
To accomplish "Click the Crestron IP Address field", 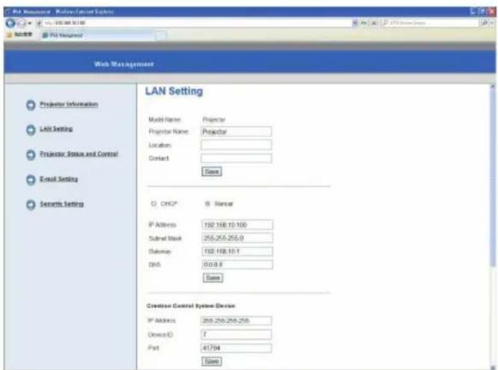I will (236, 321).
